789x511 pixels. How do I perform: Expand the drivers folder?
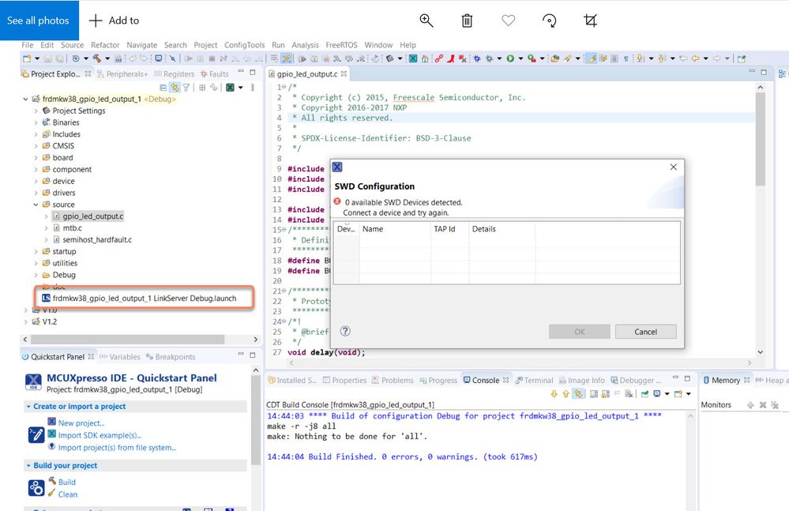coord(36,193)
